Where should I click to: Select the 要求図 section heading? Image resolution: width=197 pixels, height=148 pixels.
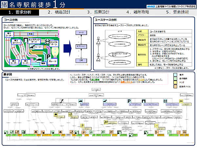8,74
